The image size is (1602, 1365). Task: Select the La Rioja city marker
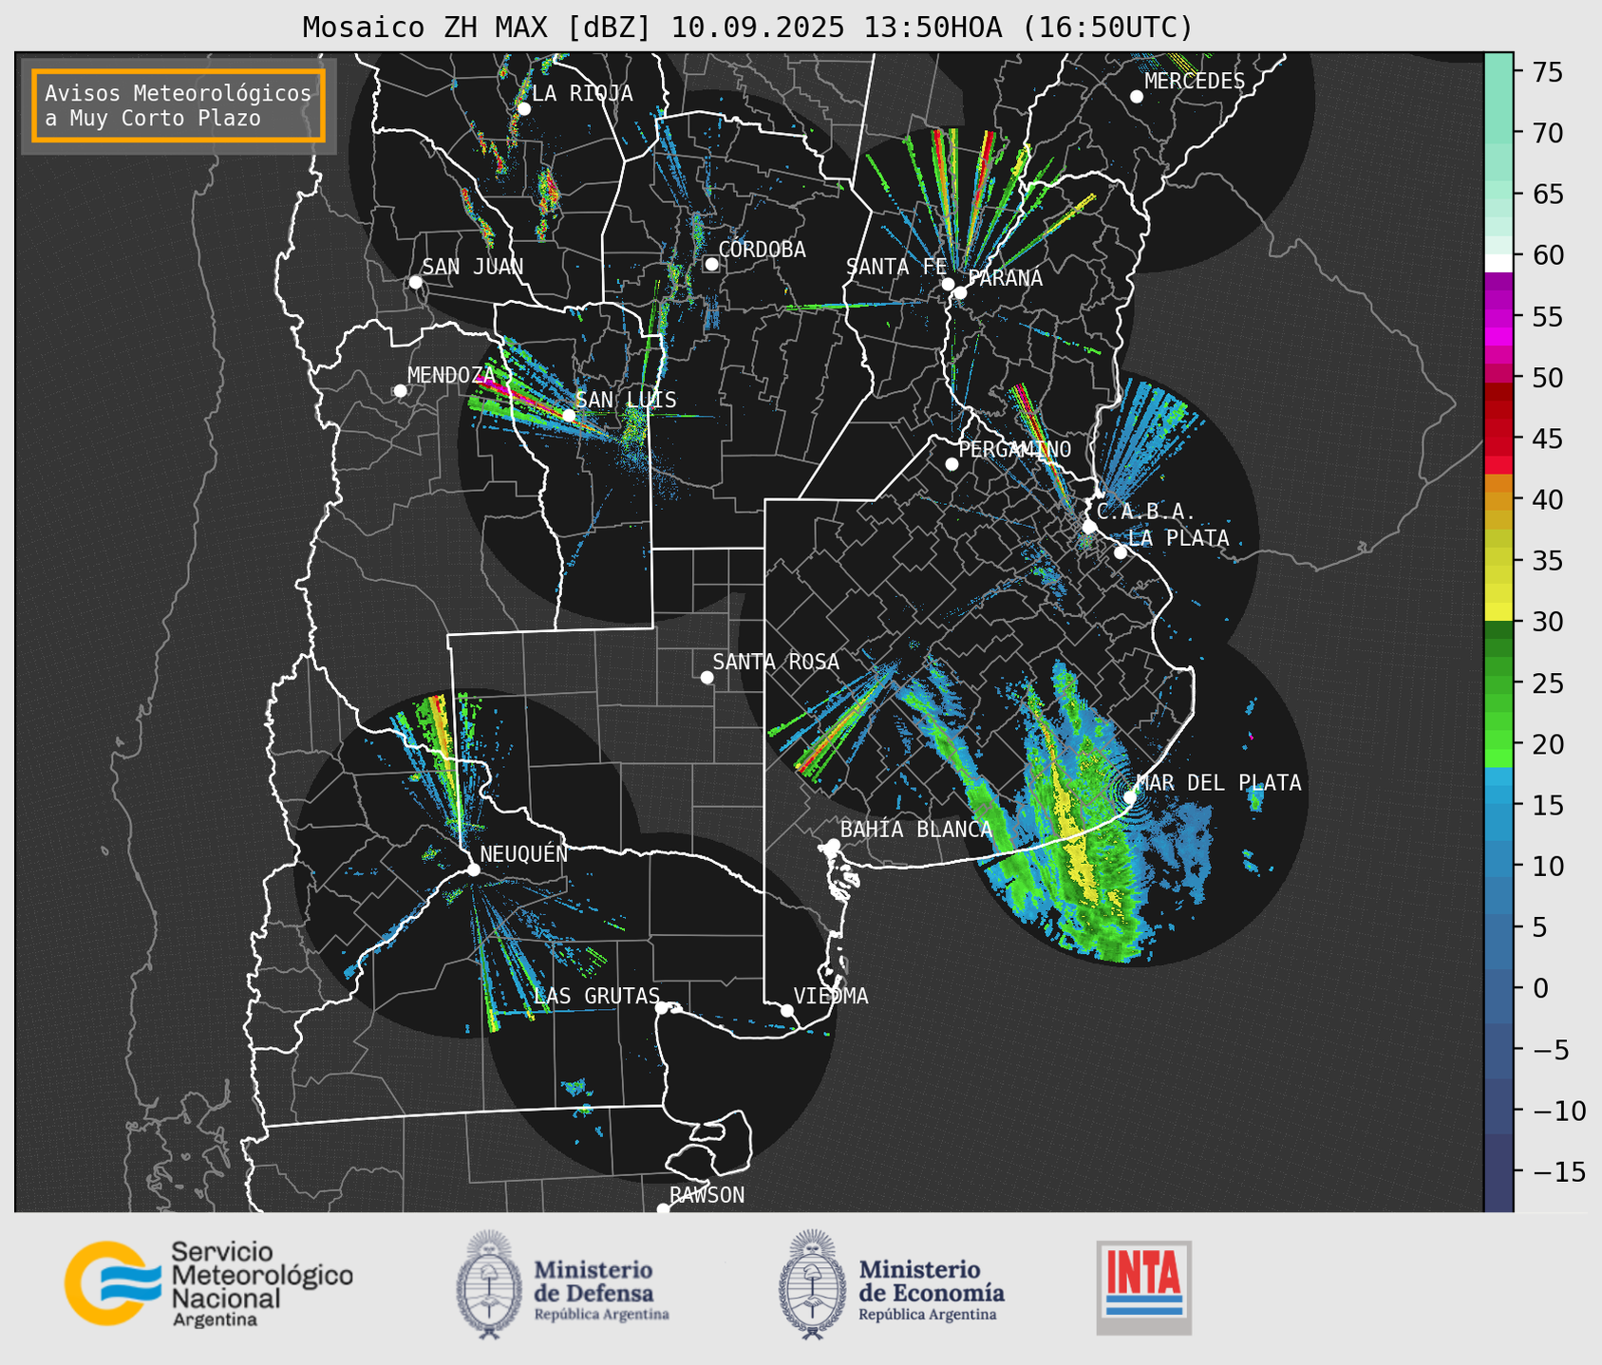[x=523, y=108]
